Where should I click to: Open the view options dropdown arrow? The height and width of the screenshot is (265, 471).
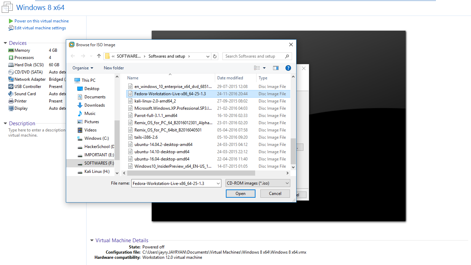tap(264, 68)
